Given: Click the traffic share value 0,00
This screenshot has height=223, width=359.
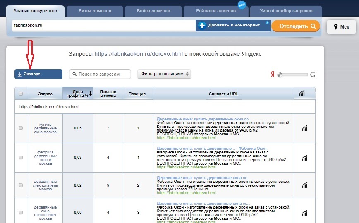Looking at the screenshot, I should [x=78, y=213].
